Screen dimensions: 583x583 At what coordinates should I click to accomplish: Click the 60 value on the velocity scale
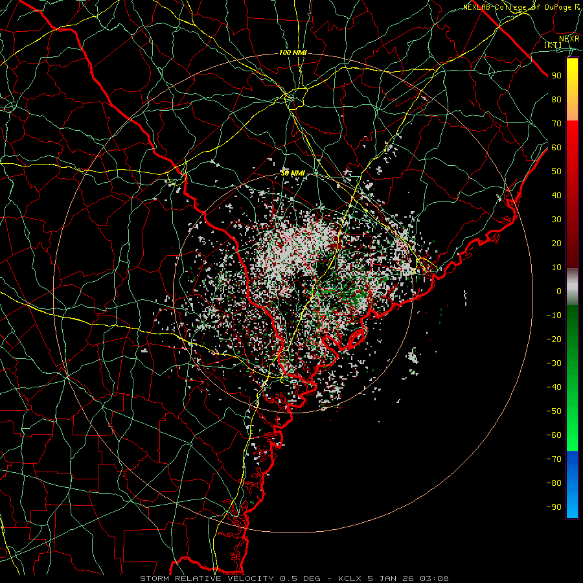tap(556, 147)
